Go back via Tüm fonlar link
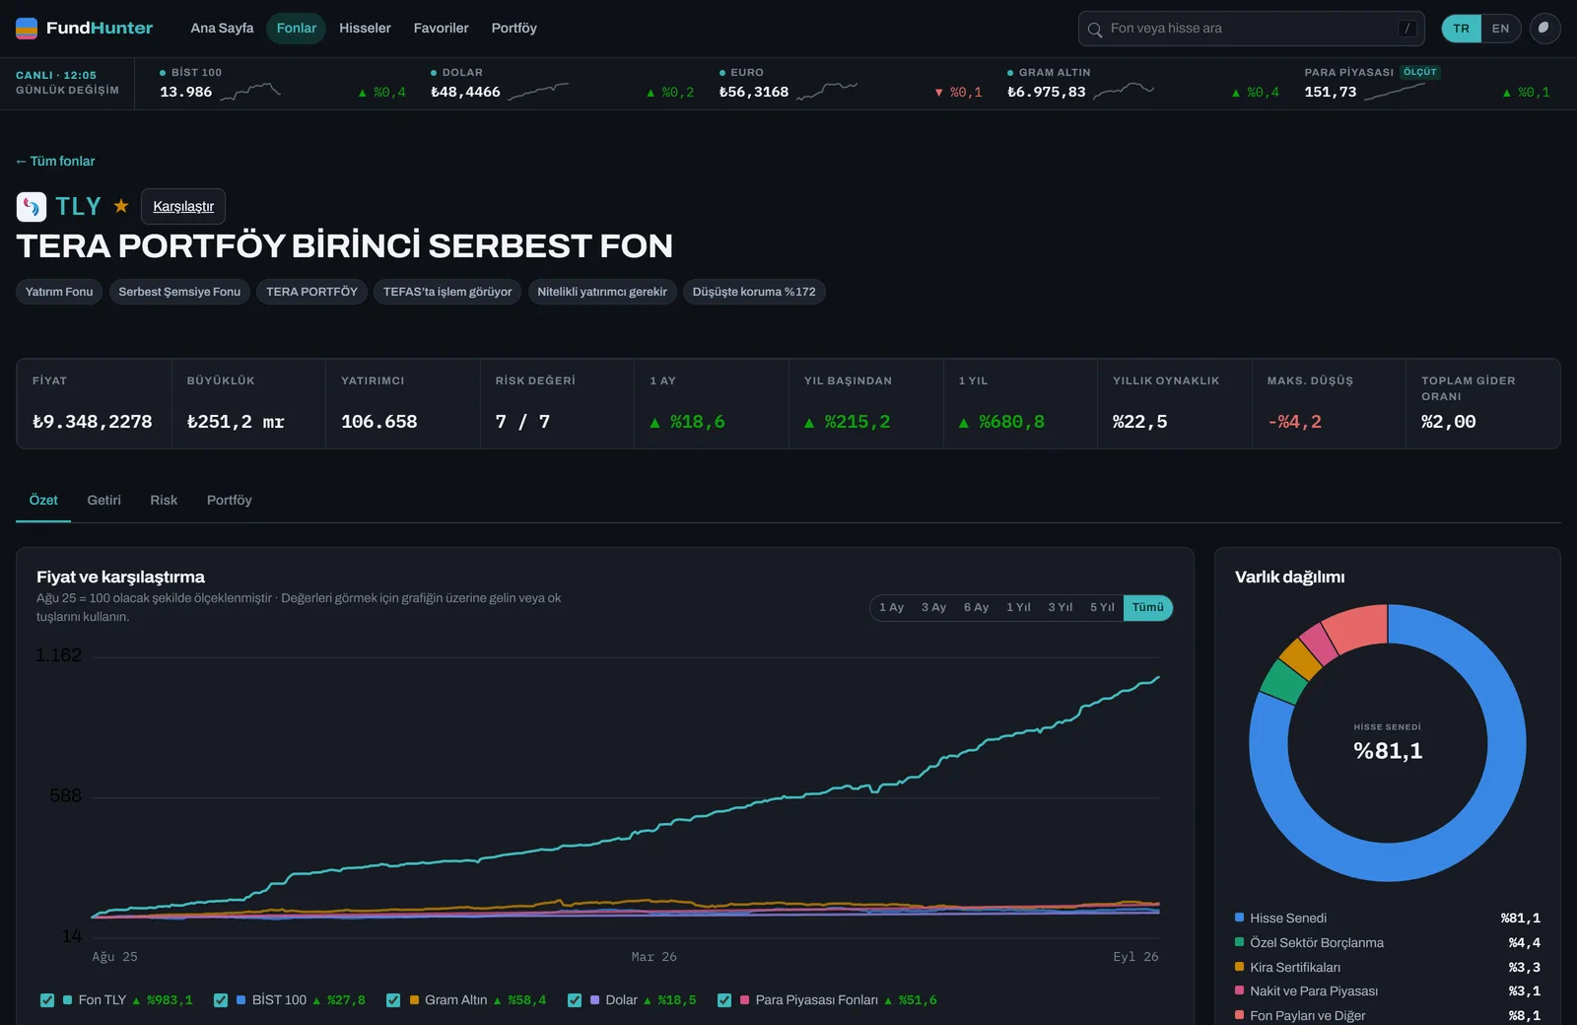 (55, 161)
